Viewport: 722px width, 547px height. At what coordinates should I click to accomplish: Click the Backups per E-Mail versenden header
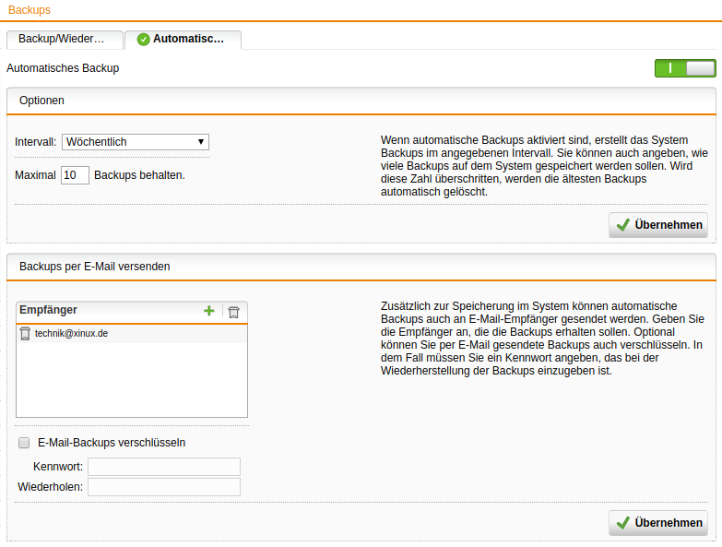click(x=94, y=267)
